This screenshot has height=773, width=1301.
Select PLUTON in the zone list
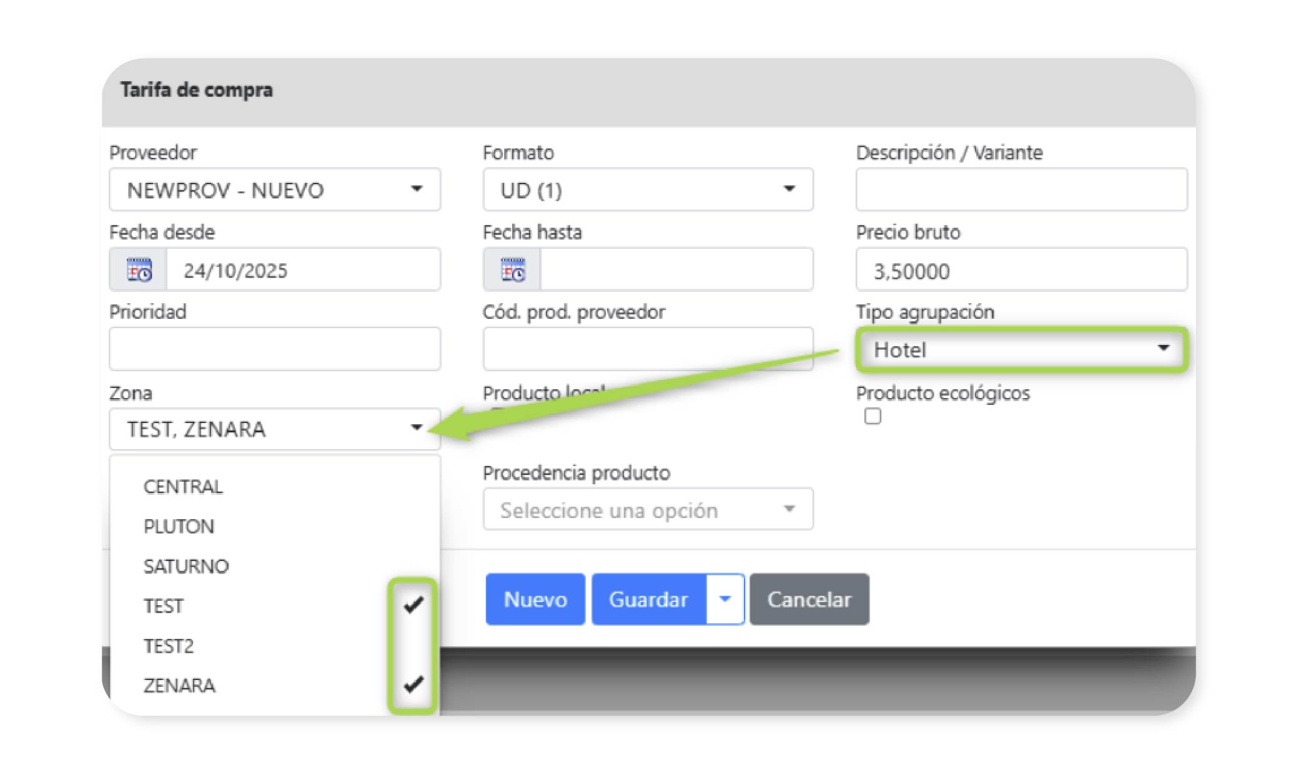pos(179,527)
